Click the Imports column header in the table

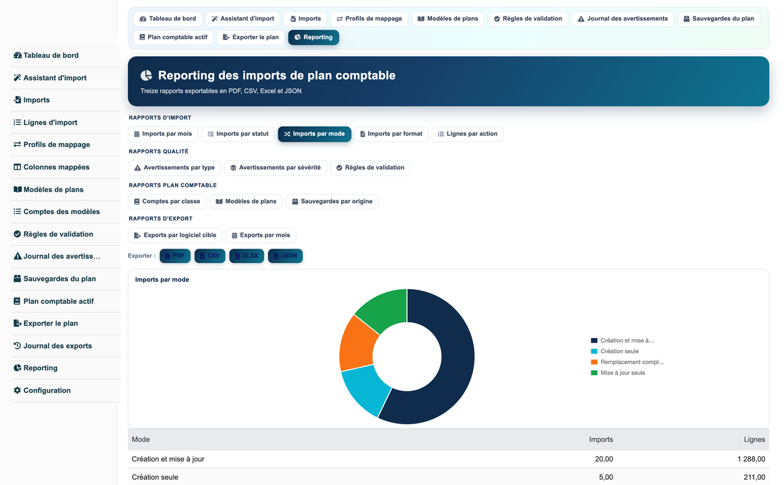[x=601, y=439]
